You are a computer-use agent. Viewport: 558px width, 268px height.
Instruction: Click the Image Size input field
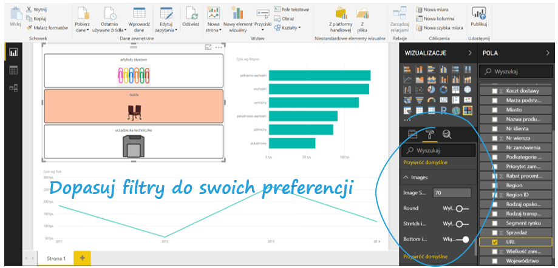pos(451,193)
